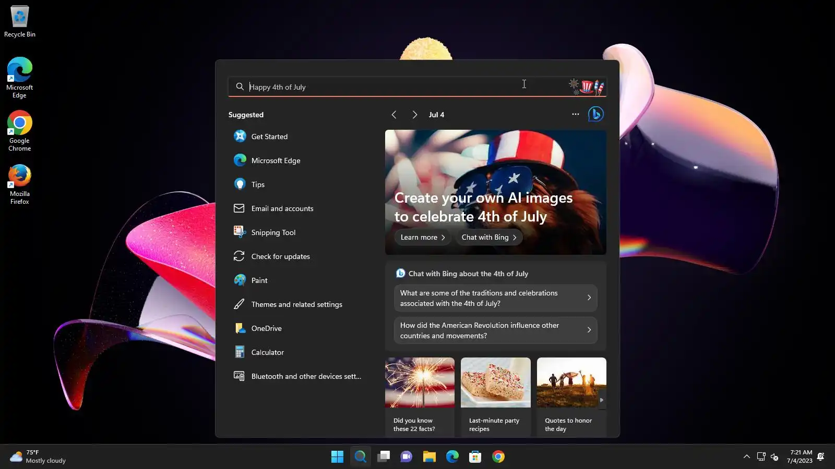The height and width of the screenshot is (469, 835).
Task: Ask how the American Revolution influenced others
Action: coord(496,330)
